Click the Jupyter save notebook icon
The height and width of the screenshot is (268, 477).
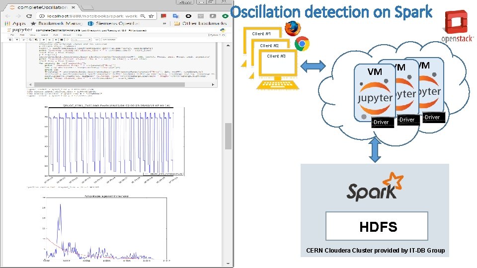point(10,40)
